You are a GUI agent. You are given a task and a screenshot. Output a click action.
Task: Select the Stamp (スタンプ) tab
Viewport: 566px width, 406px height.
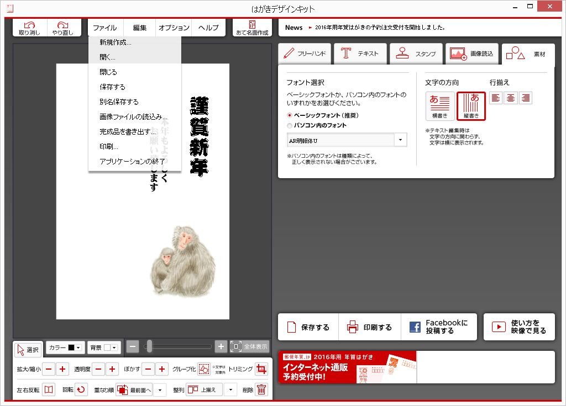coord(416,54)
